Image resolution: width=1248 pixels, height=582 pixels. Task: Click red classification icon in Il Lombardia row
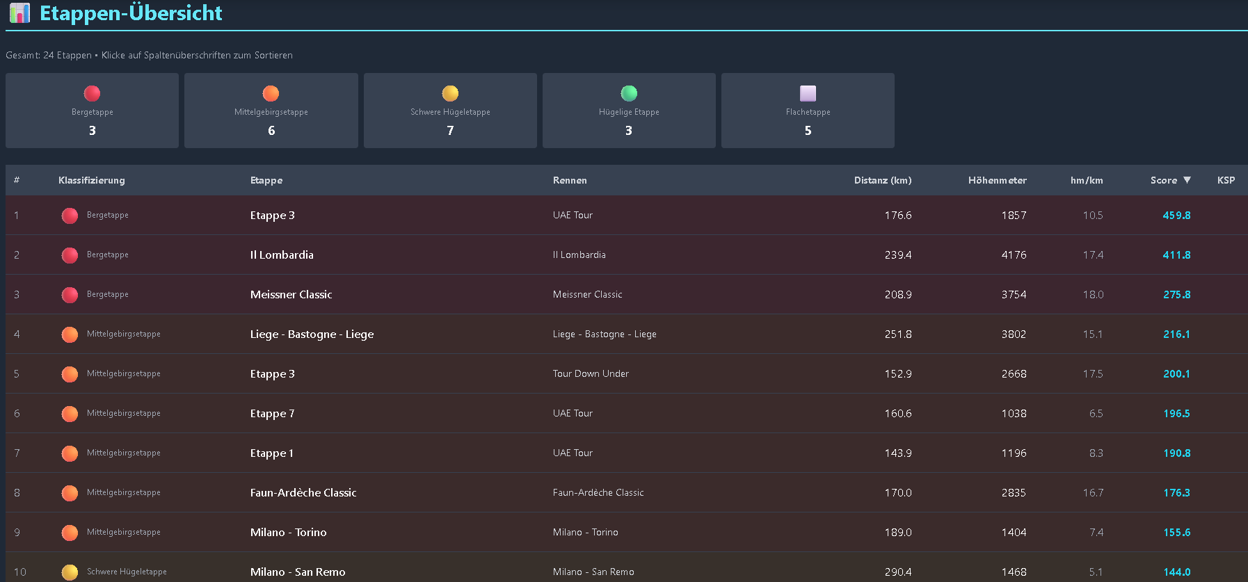[70, 255]
